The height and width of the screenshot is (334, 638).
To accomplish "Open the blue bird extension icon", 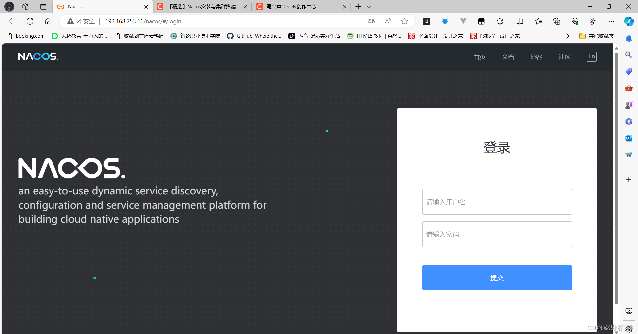I will (445, 21).
